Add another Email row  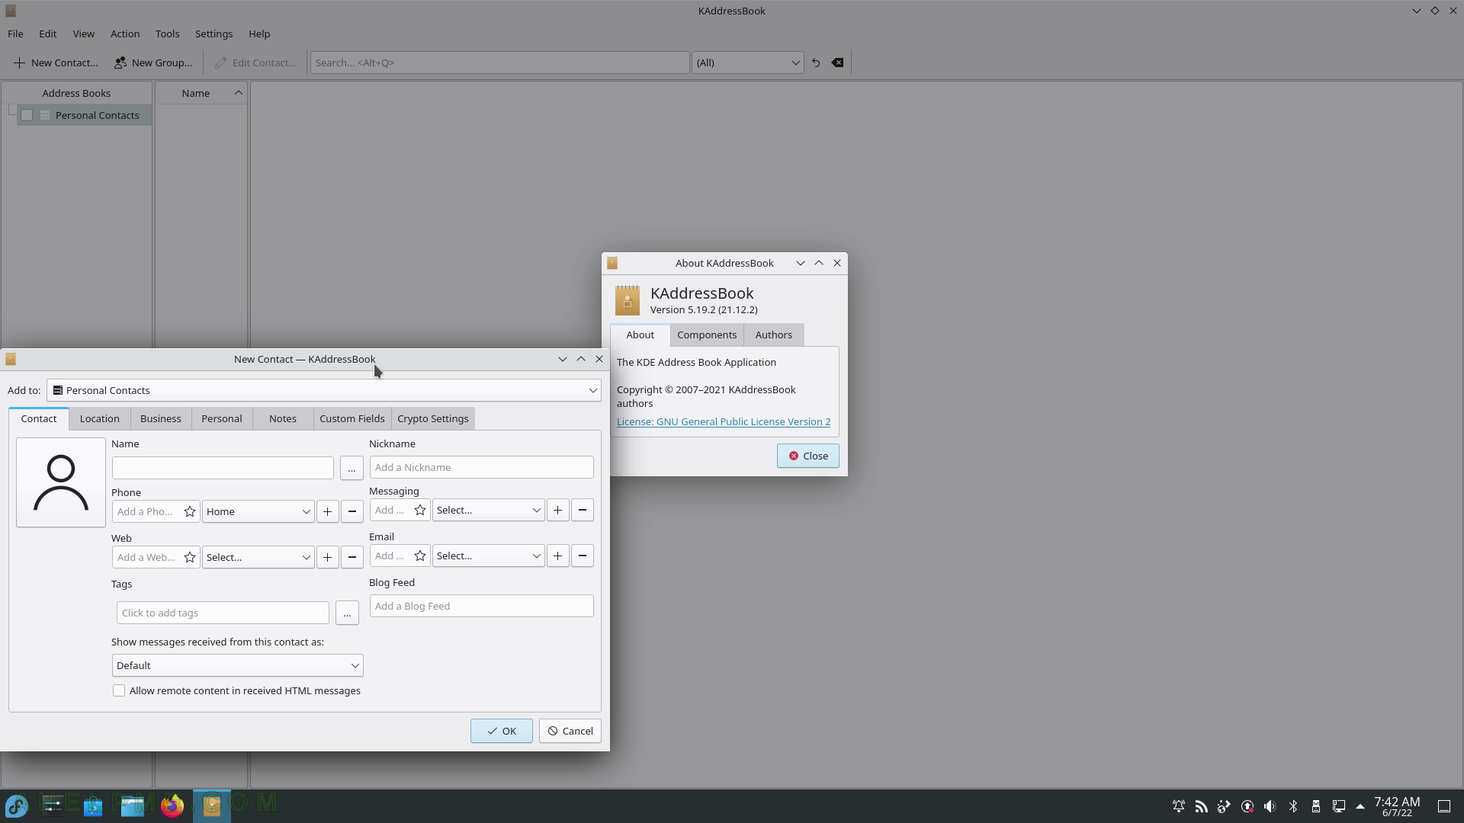coord(557,556)
